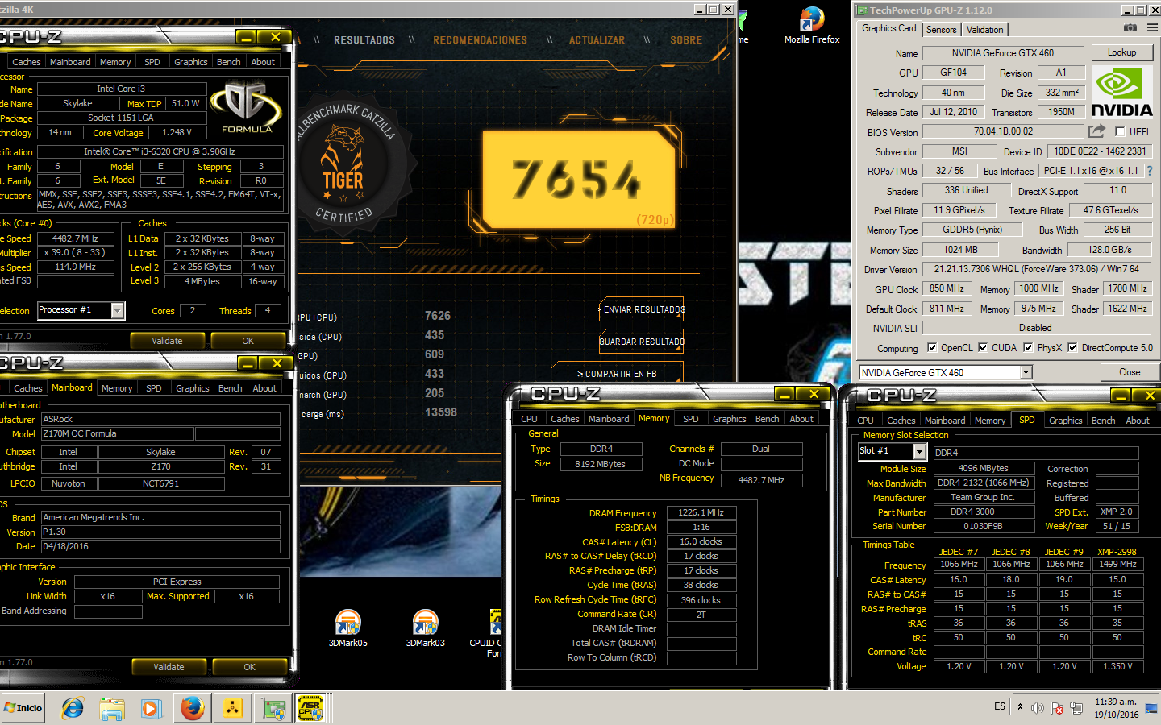Click the ES language indicator in taskbar
1161x725 pixels.
coord(1000,706)
